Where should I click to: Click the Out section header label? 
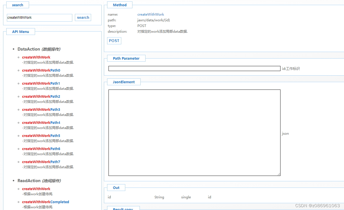coord(116,187)
